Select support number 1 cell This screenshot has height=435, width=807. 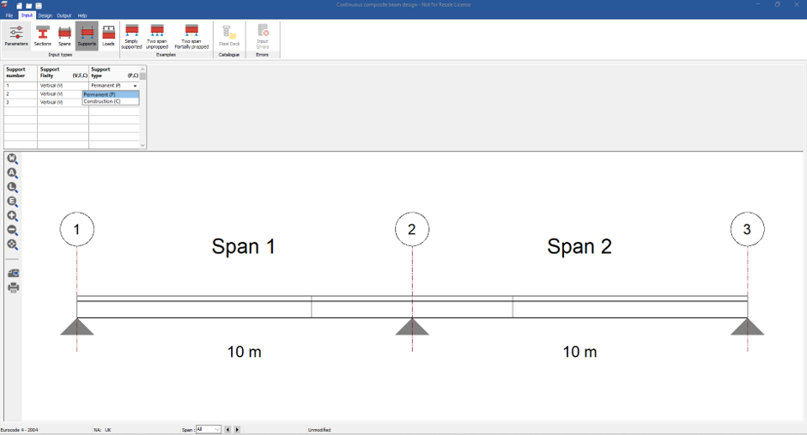coord(21,86)
